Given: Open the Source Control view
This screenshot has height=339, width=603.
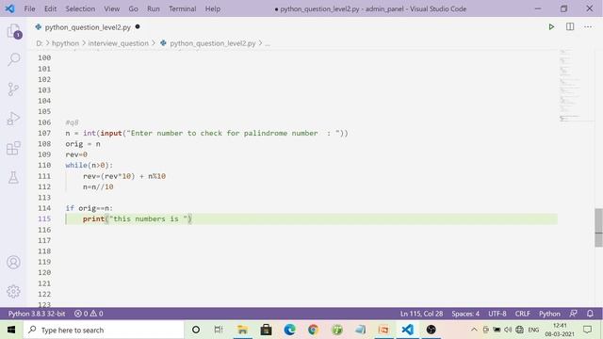Looking at the screenshot, I should (x=13, y=89).
